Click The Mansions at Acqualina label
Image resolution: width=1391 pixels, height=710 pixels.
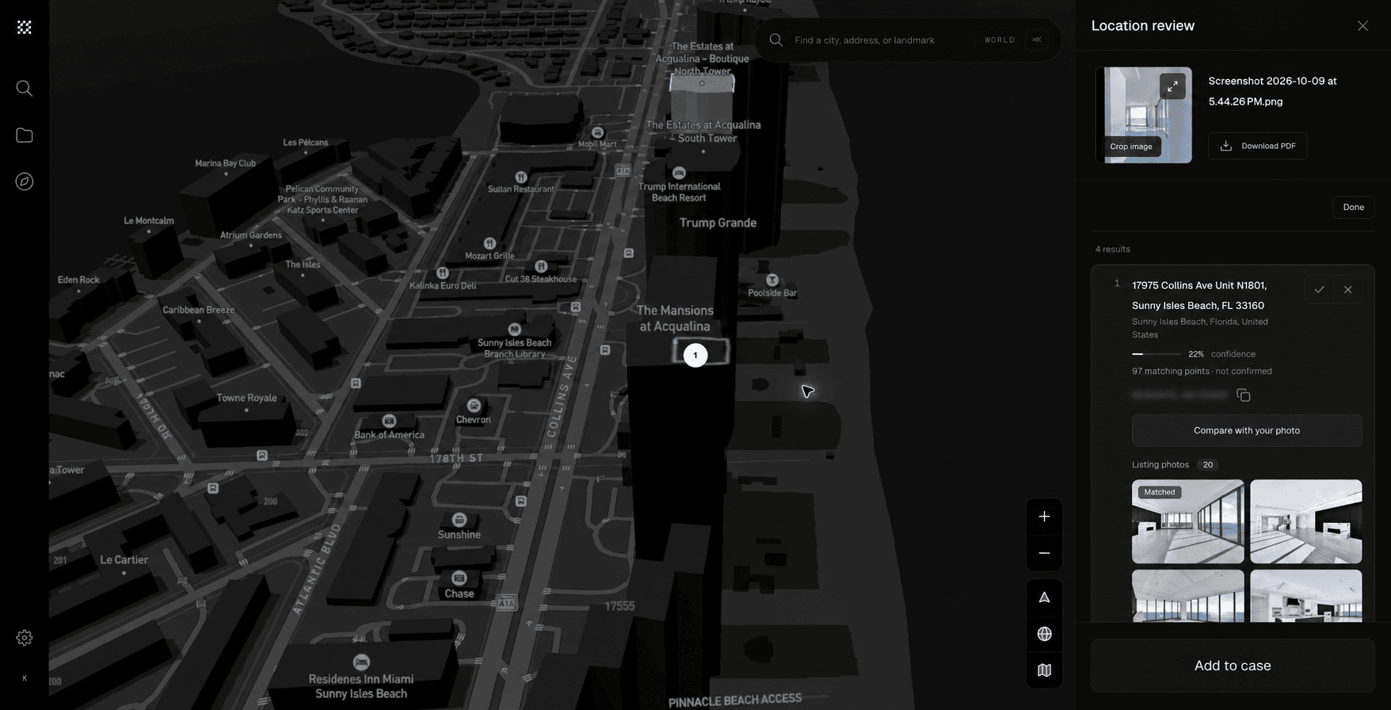[x=675, y=319]
